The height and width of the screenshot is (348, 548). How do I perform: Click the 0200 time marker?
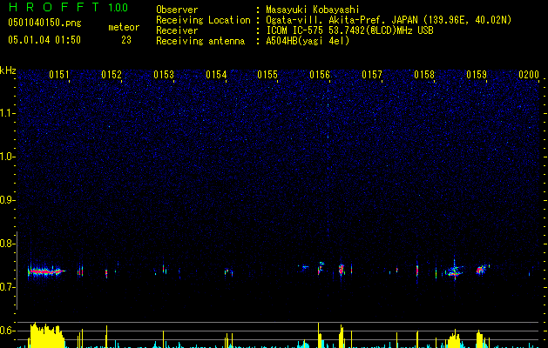[x=529, y=74]
